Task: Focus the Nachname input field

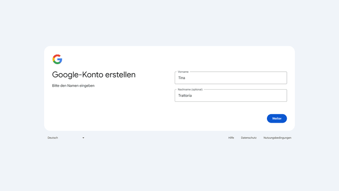Action: click(230, 96)
